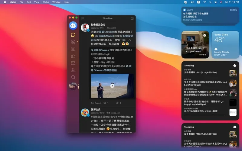Open the View menu
The height and width of the screenshot is (151, 242).
[x=37, y=2]
